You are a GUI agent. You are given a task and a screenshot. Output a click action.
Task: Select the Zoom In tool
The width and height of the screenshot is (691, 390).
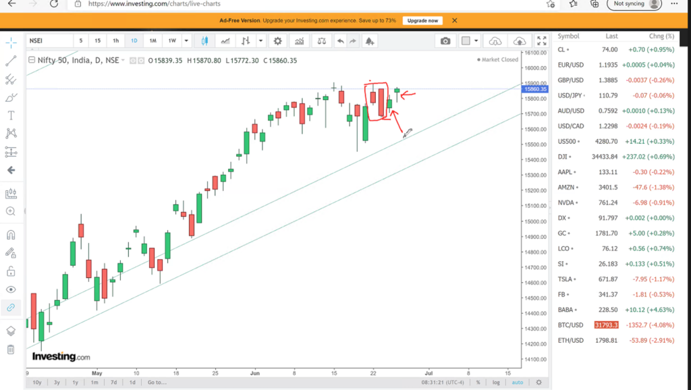pyautogui.click(x=11, y=211)
